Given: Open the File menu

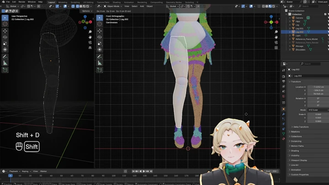Looking at the screenshot, I should 8,2.
